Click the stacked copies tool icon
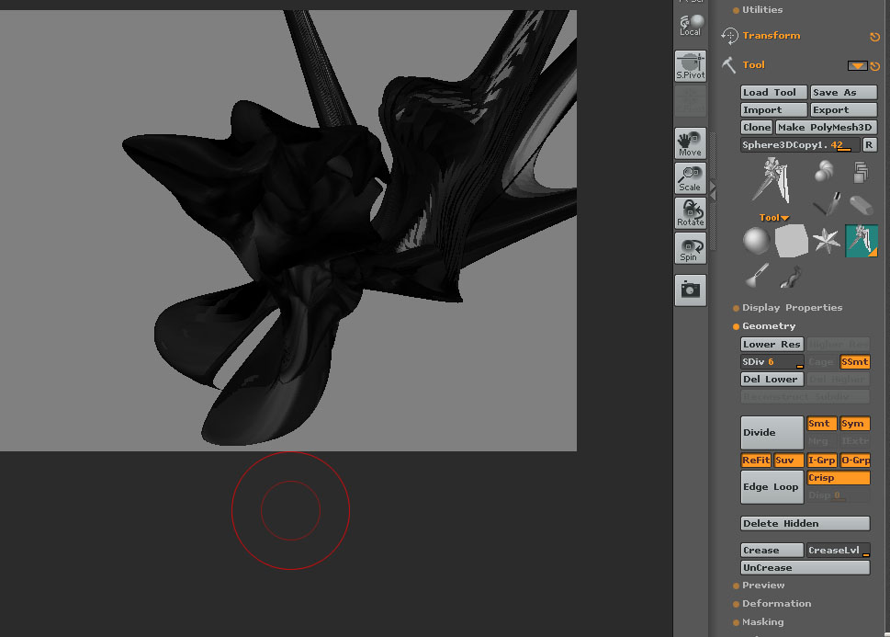The image size is (890, 637). [861, 172]
